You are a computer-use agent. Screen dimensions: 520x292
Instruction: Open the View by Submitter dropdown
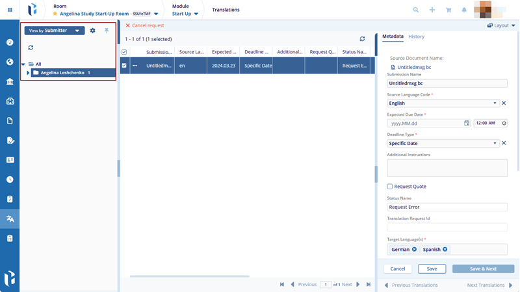(55, 31)
